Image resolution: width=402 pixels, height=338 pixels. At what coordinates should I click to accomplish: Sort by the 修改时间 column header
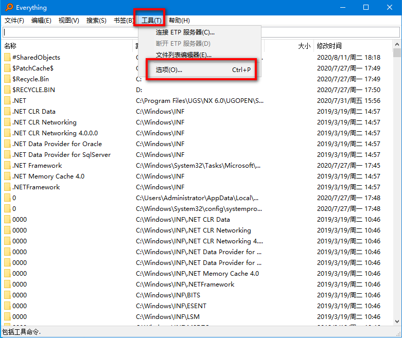click(329, 46)
